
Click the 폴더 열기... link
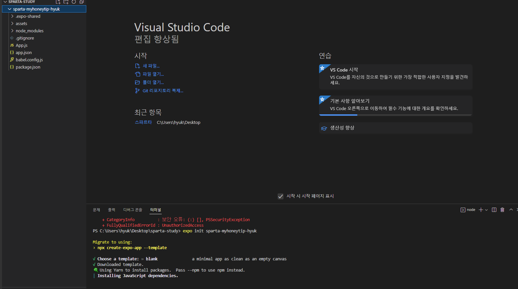point(153,82)
